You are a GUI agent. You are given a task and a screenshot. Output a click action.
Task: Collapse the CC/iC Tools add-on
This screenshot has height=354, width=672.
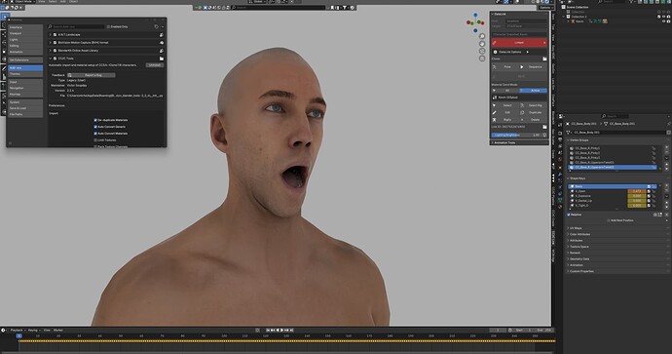50,59
